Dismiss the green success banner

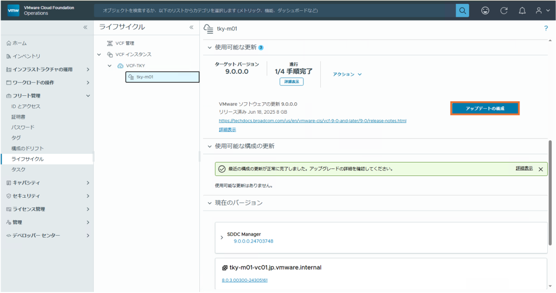click(x=541, y=169)
